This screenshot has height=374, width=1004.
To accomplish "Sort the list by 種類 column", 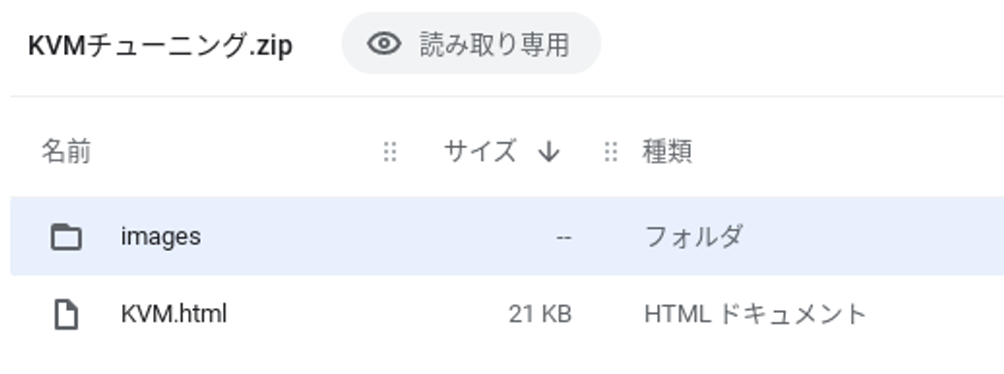I will [667, 152].
